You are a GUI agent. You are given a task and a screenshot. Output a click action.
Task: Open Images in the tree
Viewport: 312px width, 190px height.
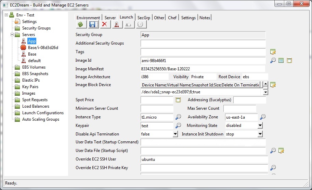click(29, 93)
